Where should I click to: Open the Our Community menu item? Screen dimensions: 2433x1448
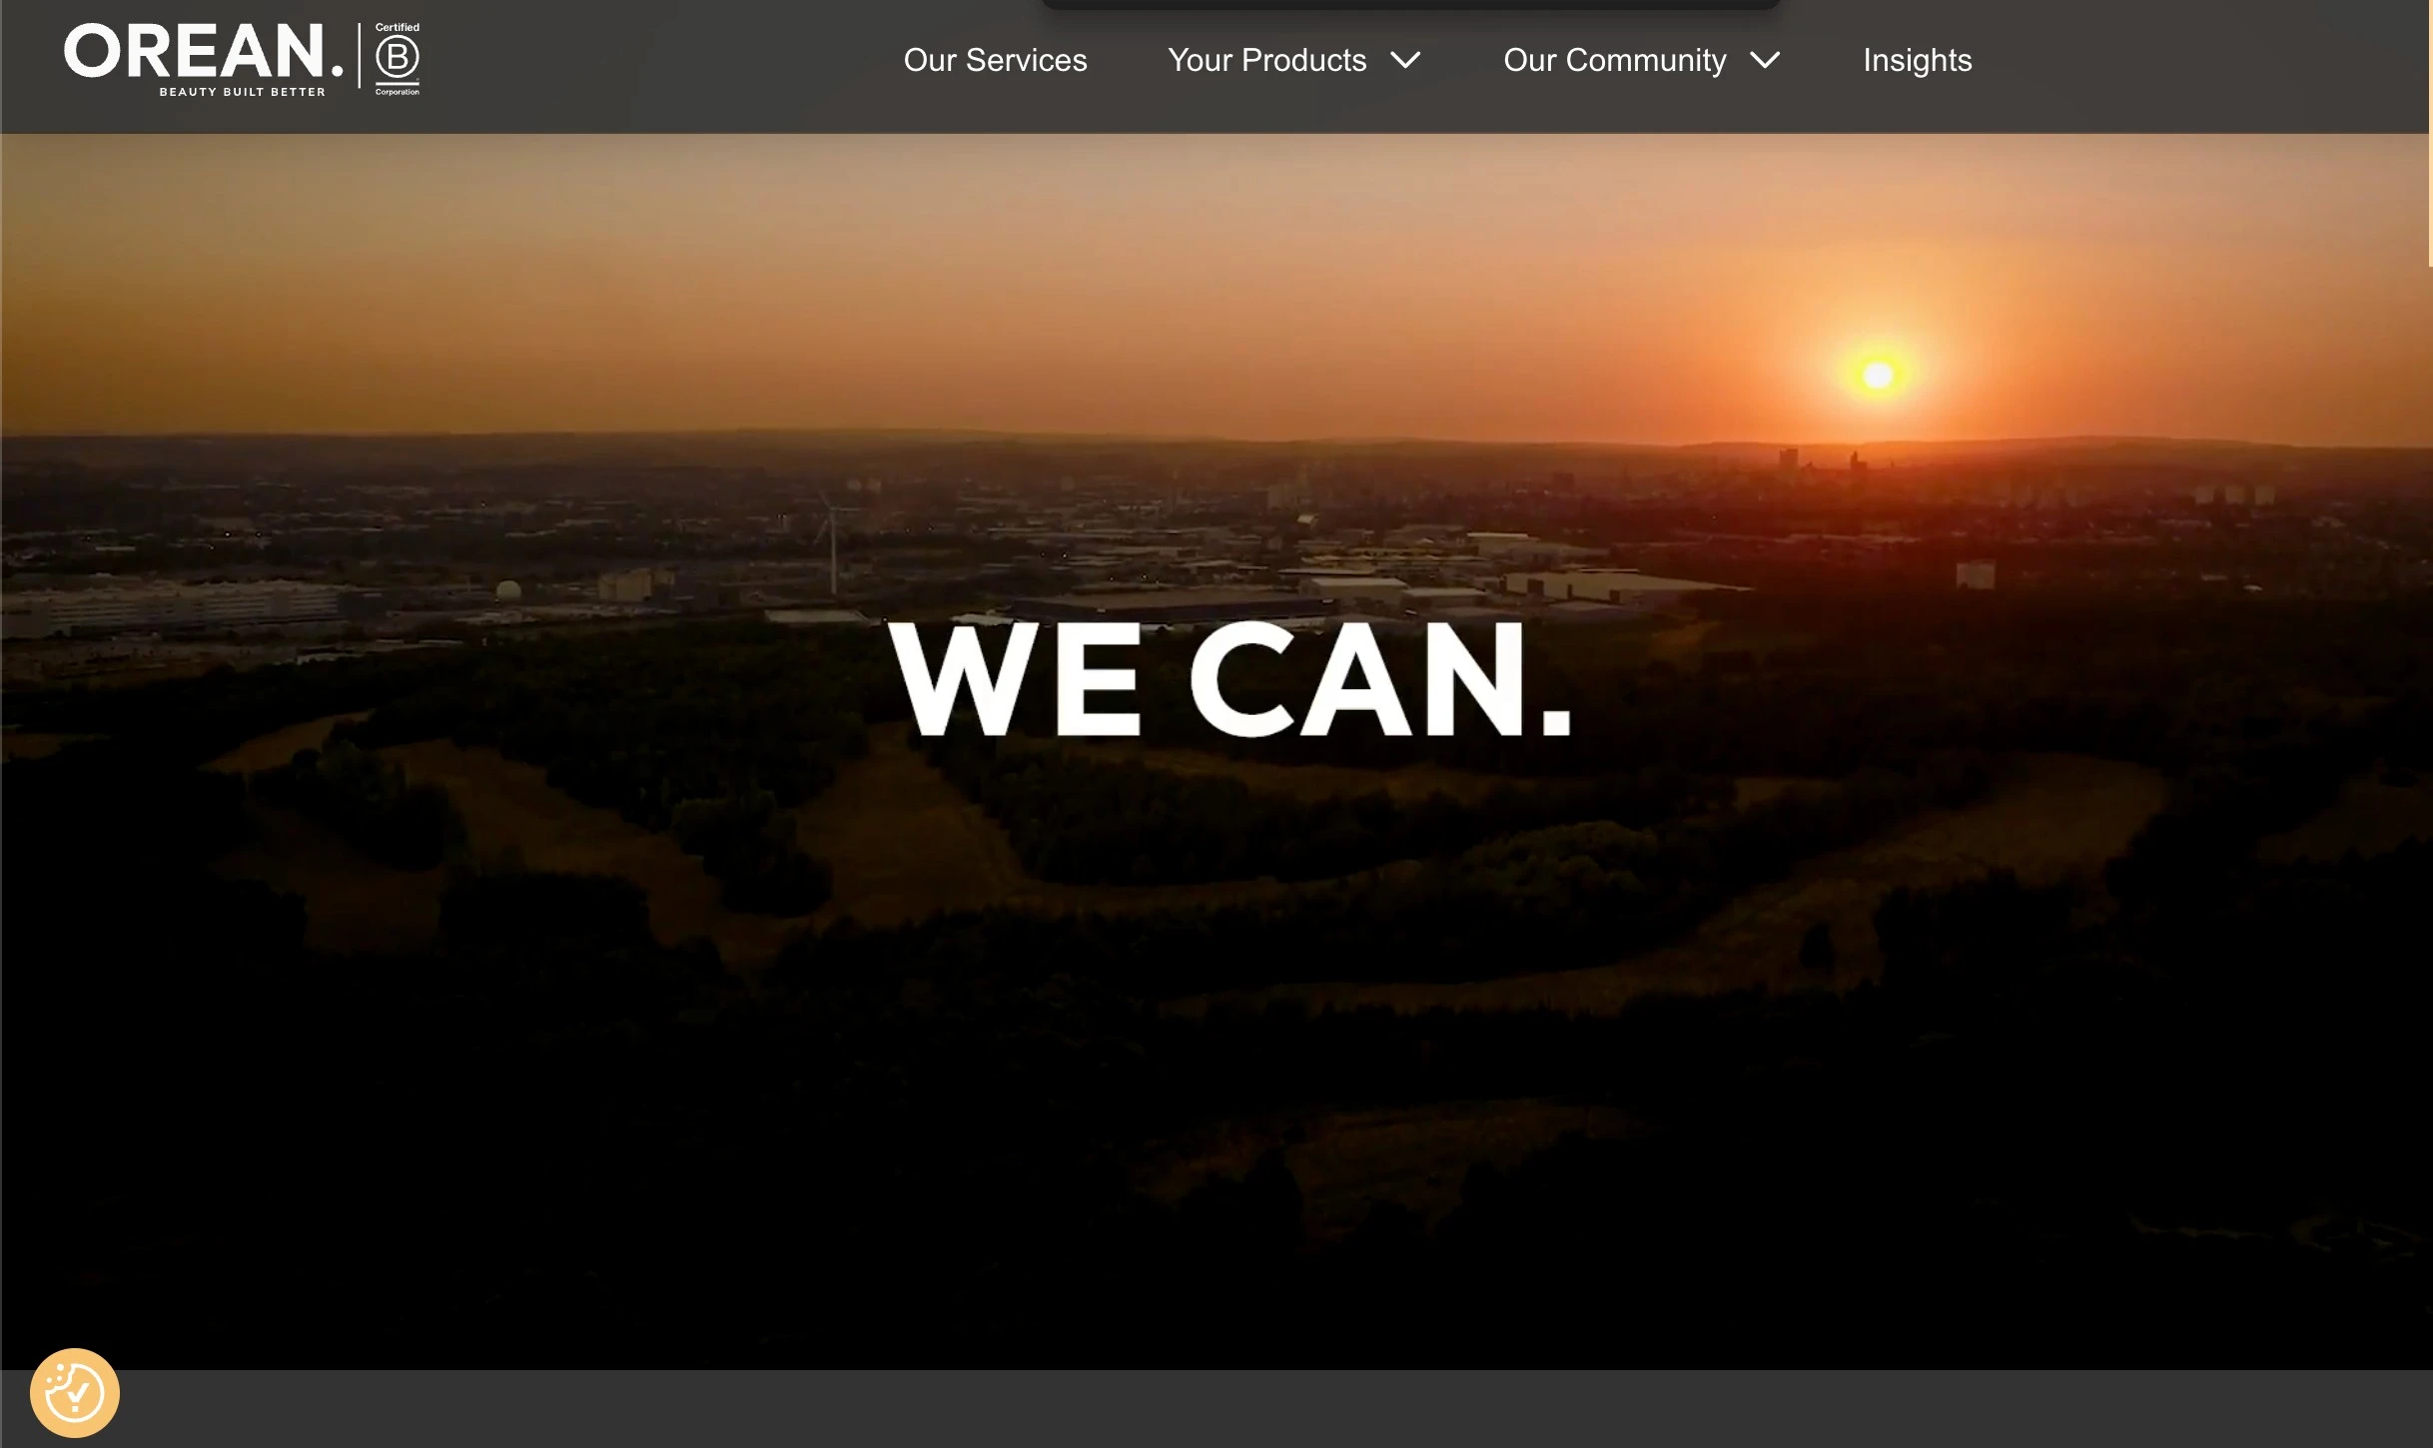point(1614,60)
